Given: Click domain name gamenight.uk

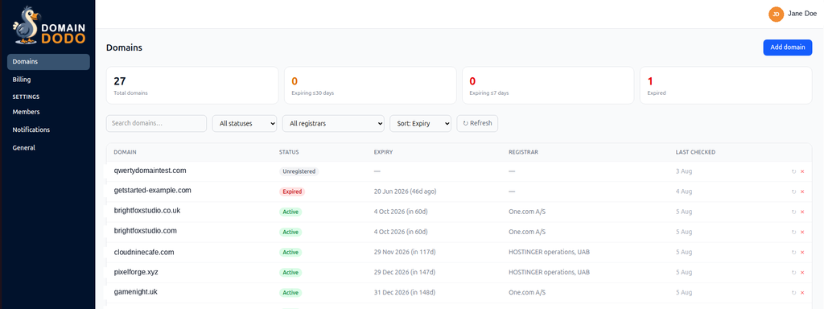Looking at the screenshot, I should (135, 291).
